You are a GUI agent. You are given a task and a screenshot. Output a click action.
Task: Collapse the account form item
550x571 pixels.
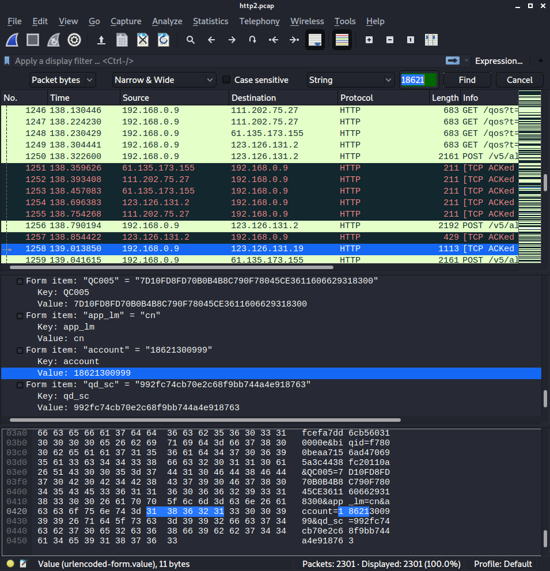tap(20, 350)
